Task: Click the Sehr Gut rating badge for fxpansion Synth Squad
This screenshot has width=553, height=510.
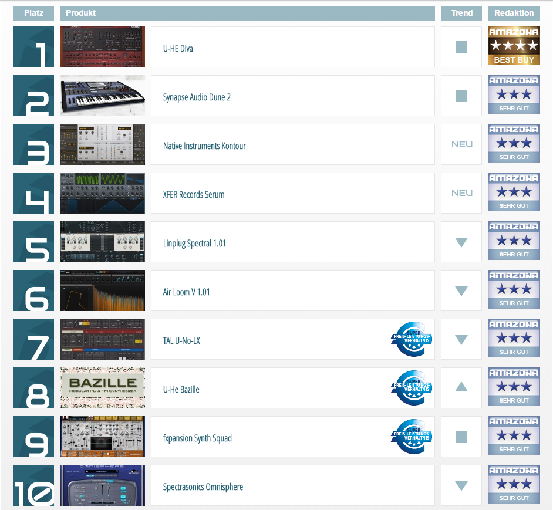Action: click(x=514, y=435)
